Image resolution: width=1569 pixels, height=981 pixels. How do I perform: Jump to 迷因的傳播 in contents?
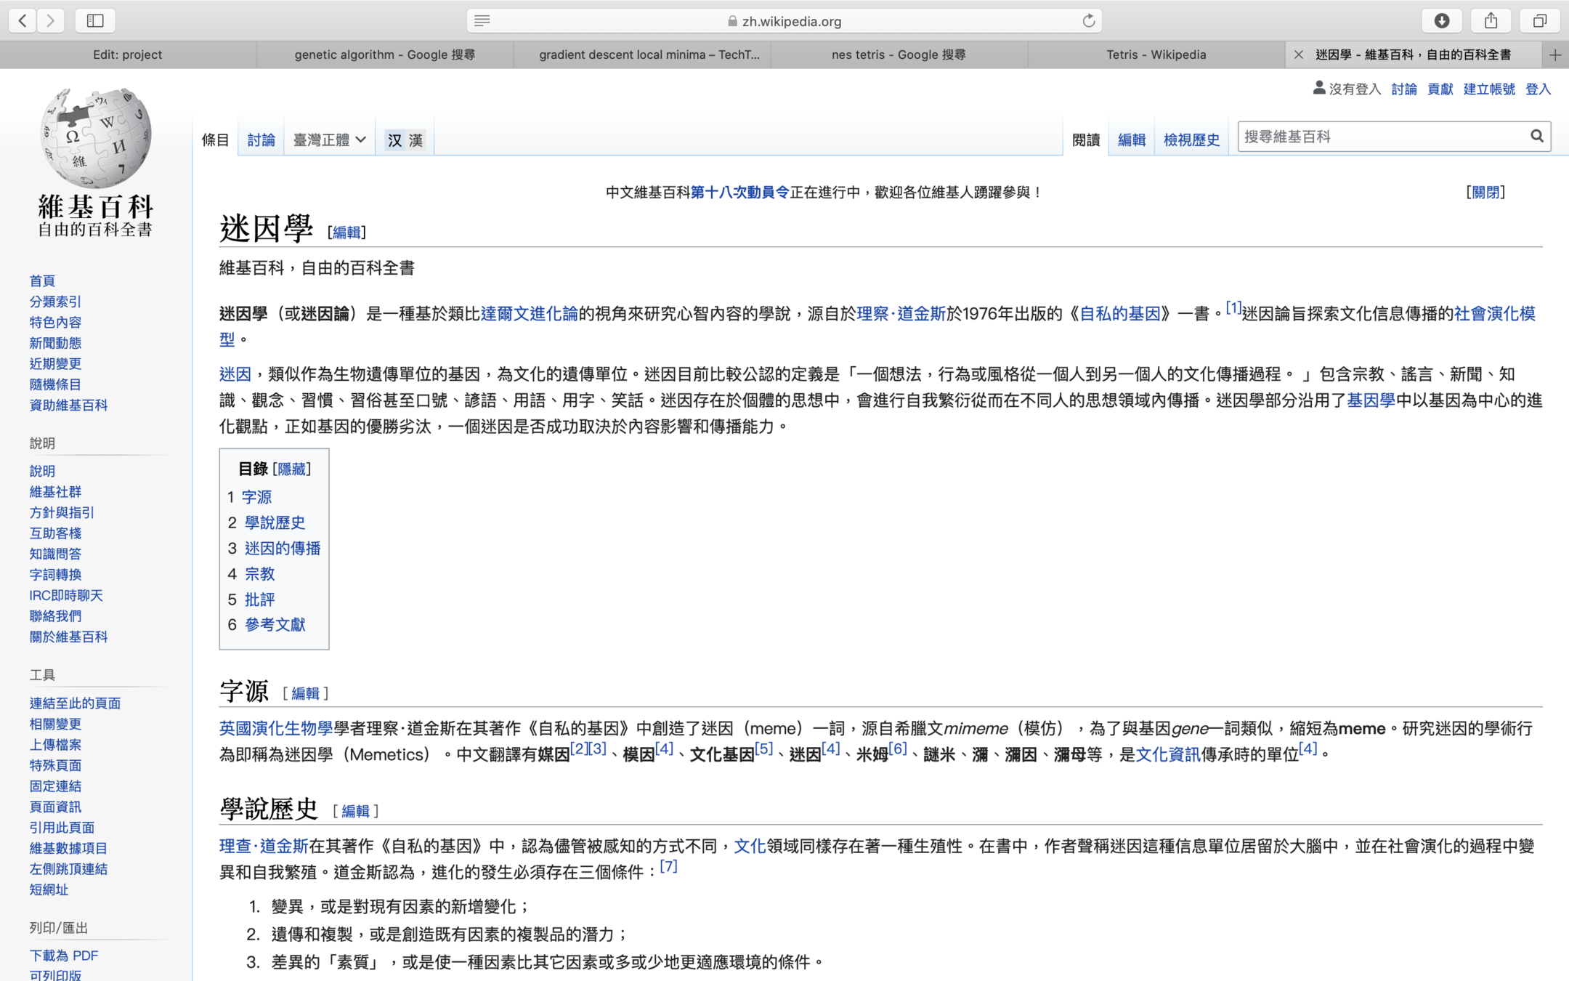283,548
